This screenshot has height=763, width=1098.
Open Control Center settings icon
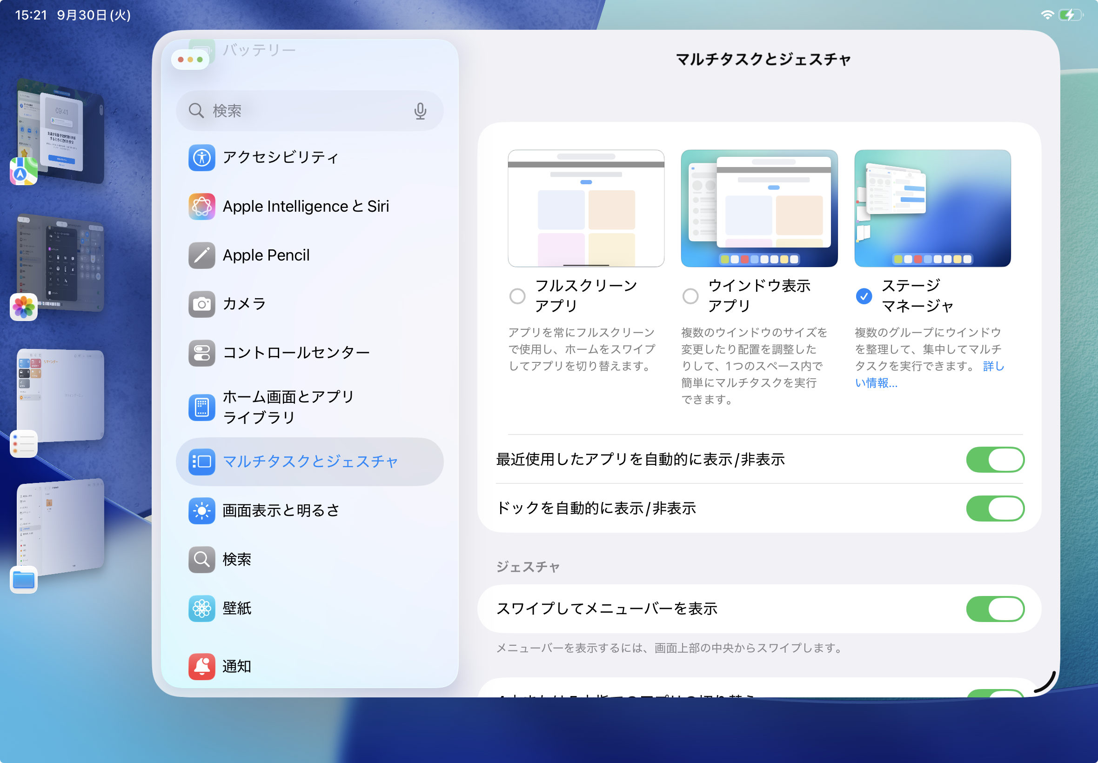(x=201, y=353)
